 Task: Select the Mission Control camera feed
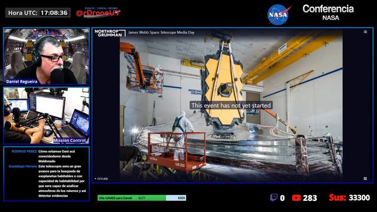[x=46, y=115]
